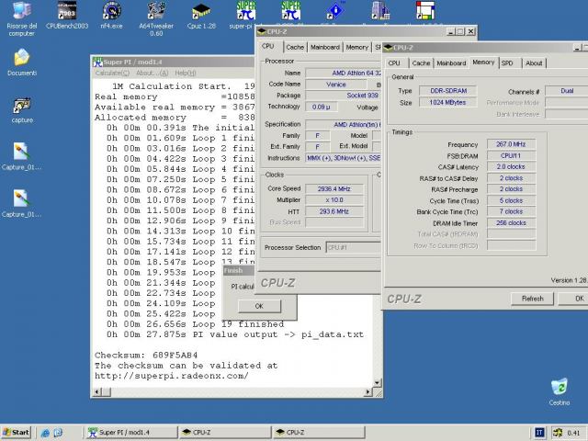Click memory Size 1024 MBytes field

click(448, 102)
